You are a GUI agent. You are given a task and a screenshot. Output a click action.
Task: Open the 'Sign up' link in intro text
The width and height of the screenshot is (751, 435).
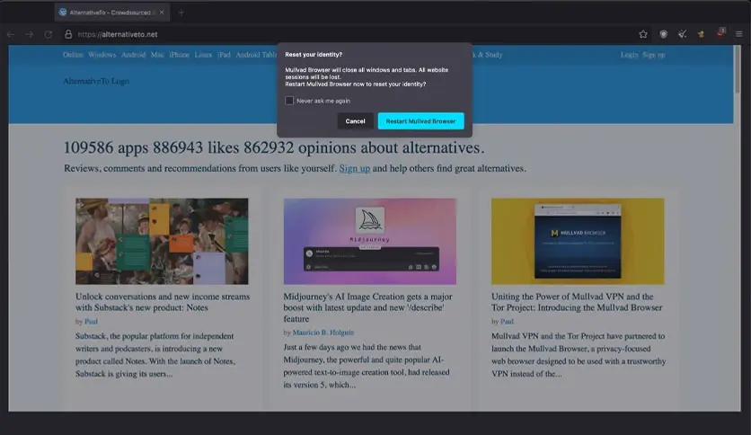(x=354, y=168)
